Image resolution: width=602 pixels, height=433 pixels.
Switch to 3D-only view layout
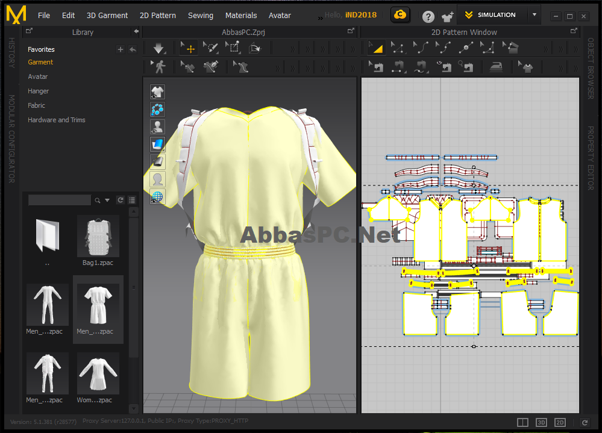pos(541,422)
